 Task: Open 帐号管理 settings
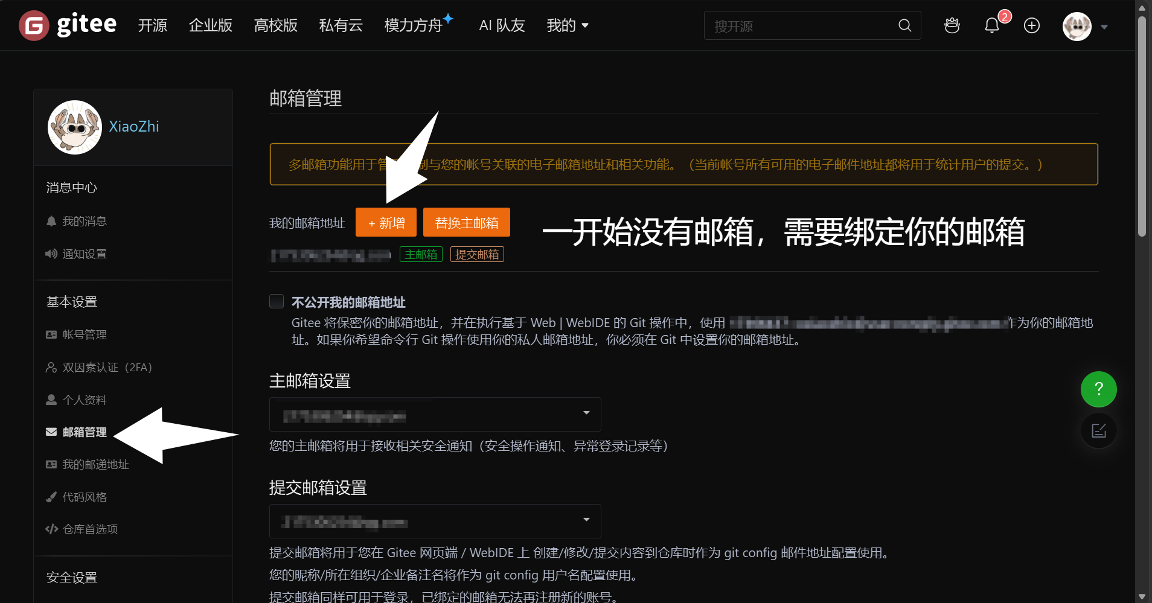tap(85, 334)
